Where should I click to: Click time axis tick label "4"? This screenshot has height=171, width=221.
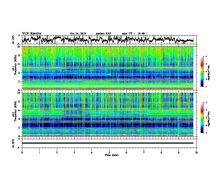[92, 152]
